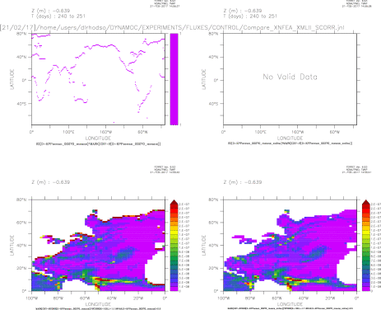This screenshot has width=381, height=310.
Task: Click the formula caption beneath top-left plot
Action: coord(98,143)
